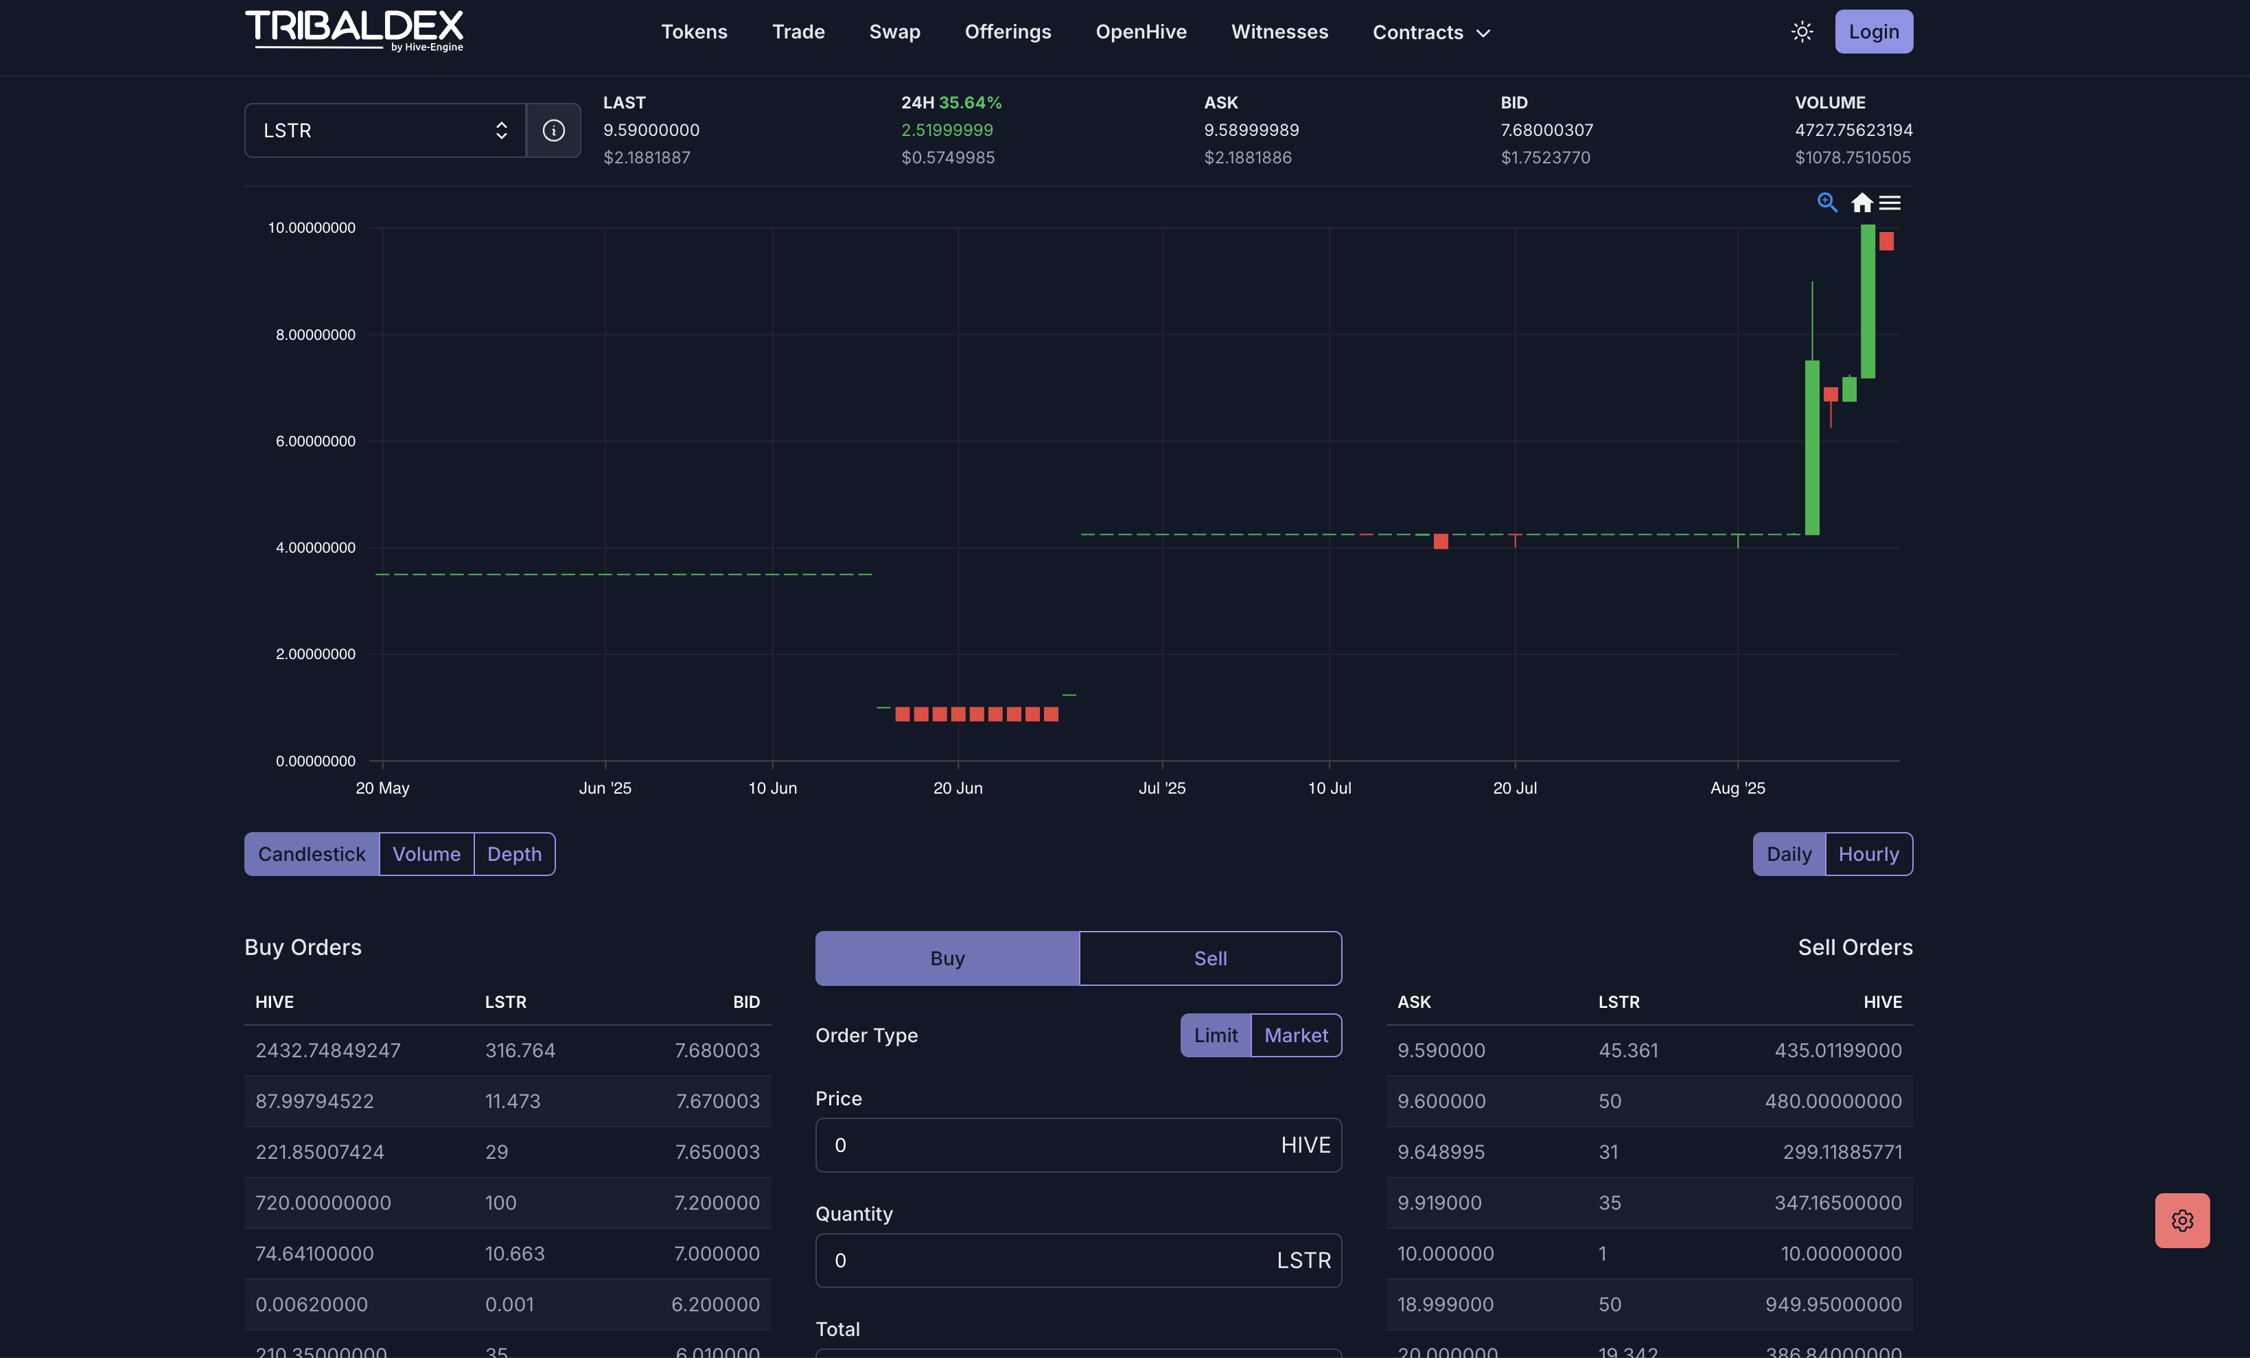The width and height of the screenshot is (2250, 1358).
Task: Click the Login button
Action: click(x=1874, y=32)
